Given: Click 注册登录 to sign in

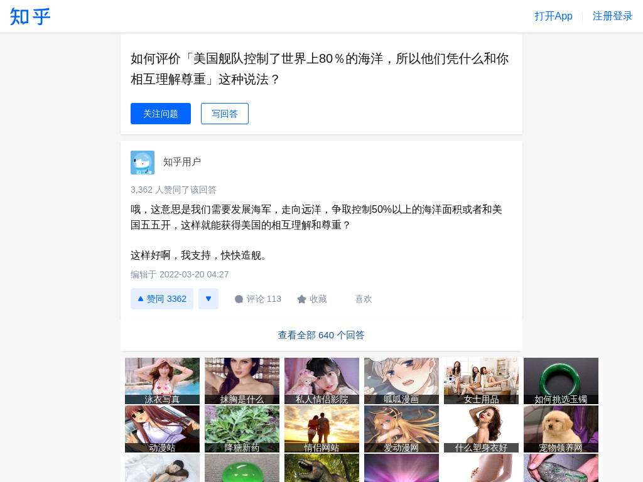Looking at the screenshot, I should 612,16.
